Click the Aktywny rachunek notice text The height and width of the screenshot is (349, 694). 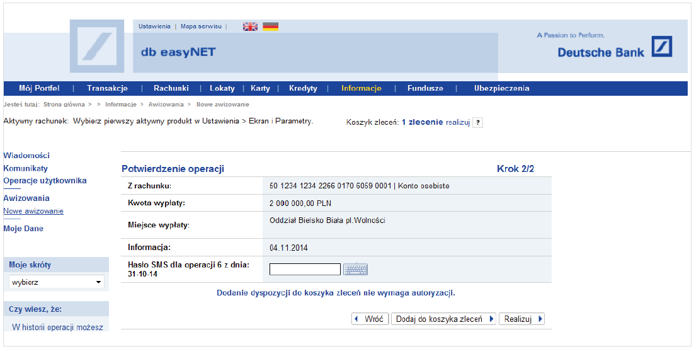(159, 121)
